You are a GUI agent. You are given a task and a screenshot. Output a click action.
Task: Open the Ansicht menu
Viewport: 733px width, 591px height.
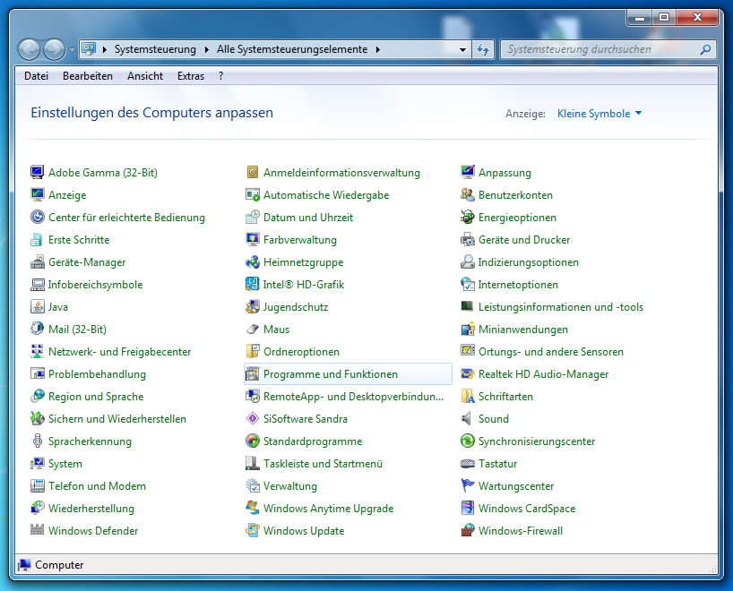[x=144, y=76]
